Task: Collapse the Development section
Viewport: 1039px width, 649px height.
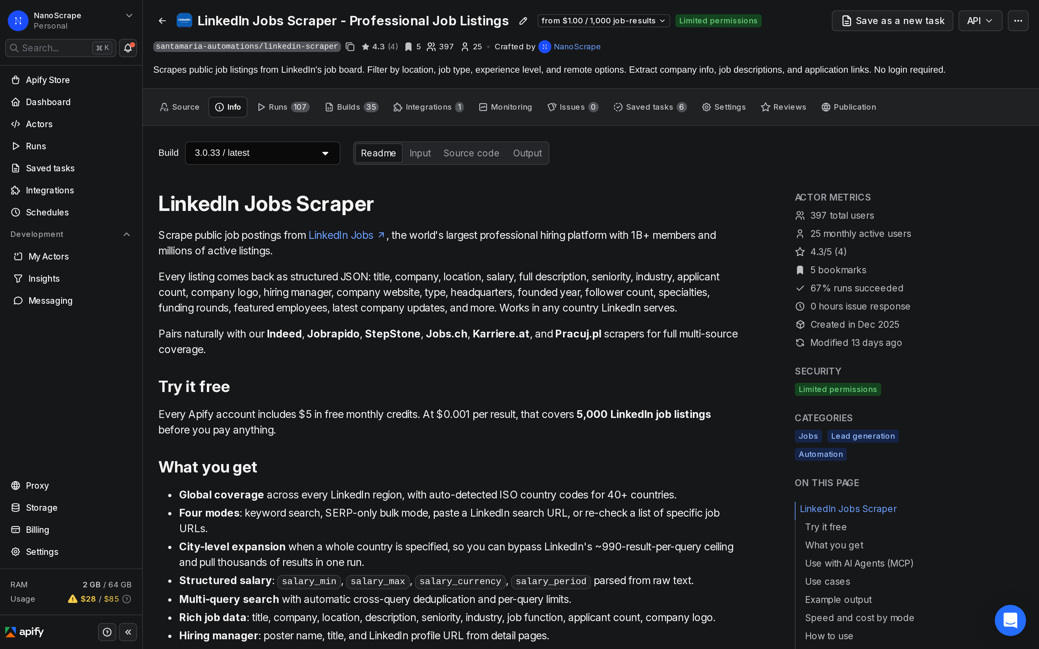Action: (127, 234)
